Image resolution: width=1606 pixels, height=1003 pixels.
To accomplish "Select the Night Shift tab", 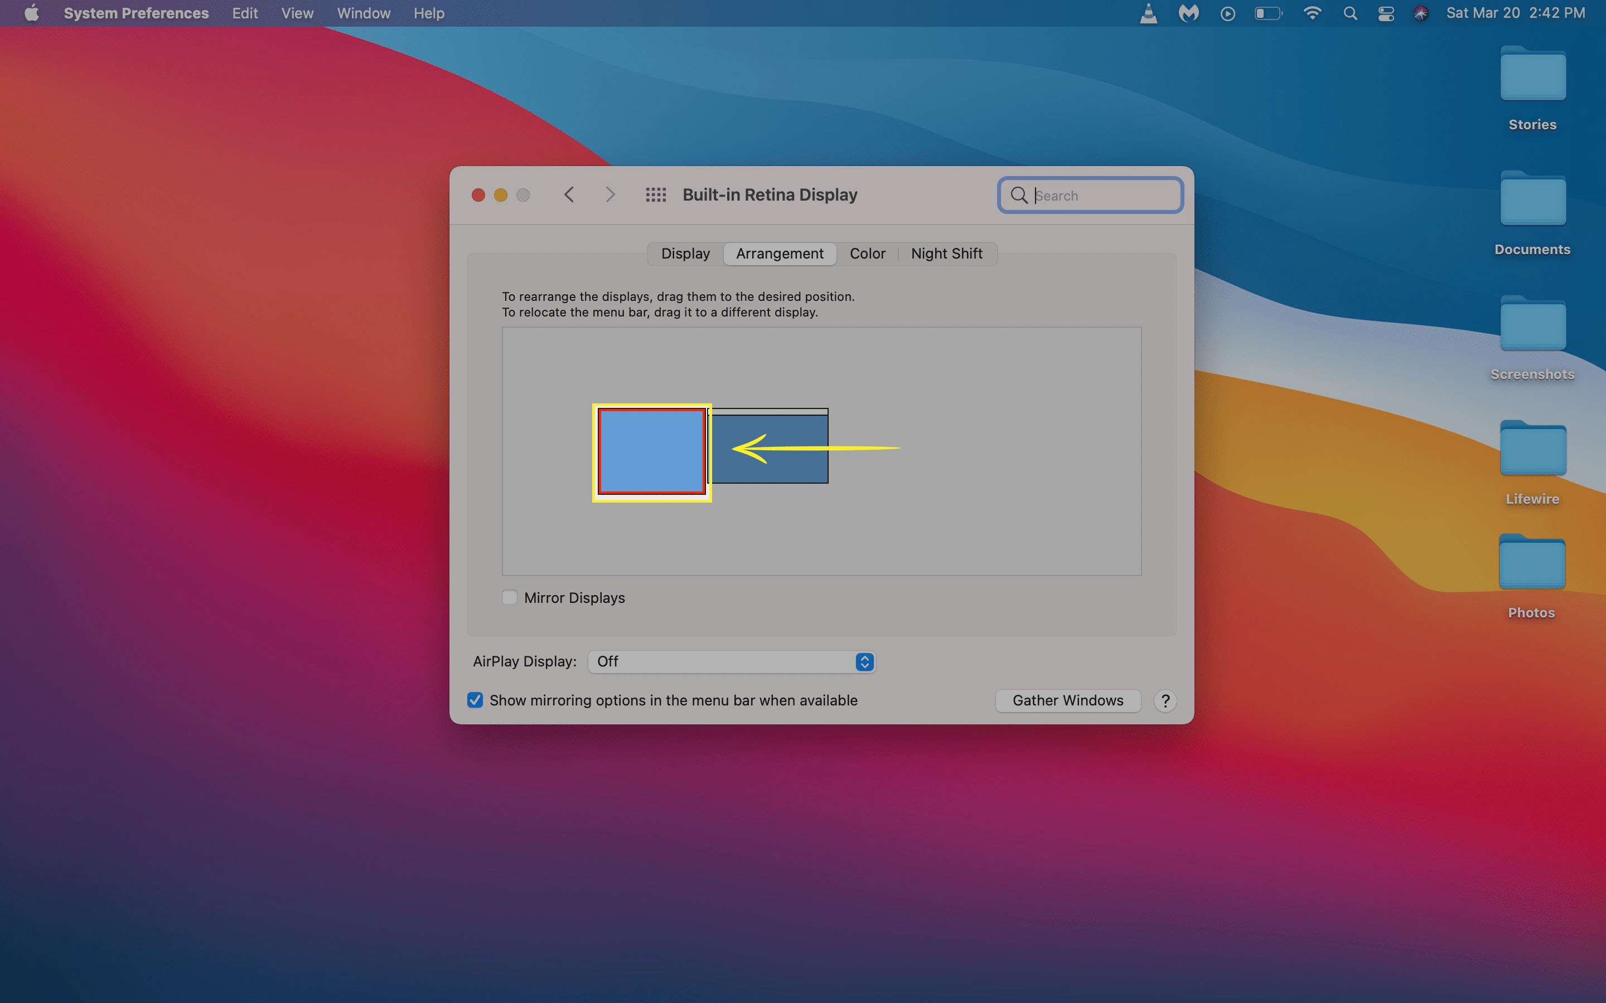I will 946,253.
